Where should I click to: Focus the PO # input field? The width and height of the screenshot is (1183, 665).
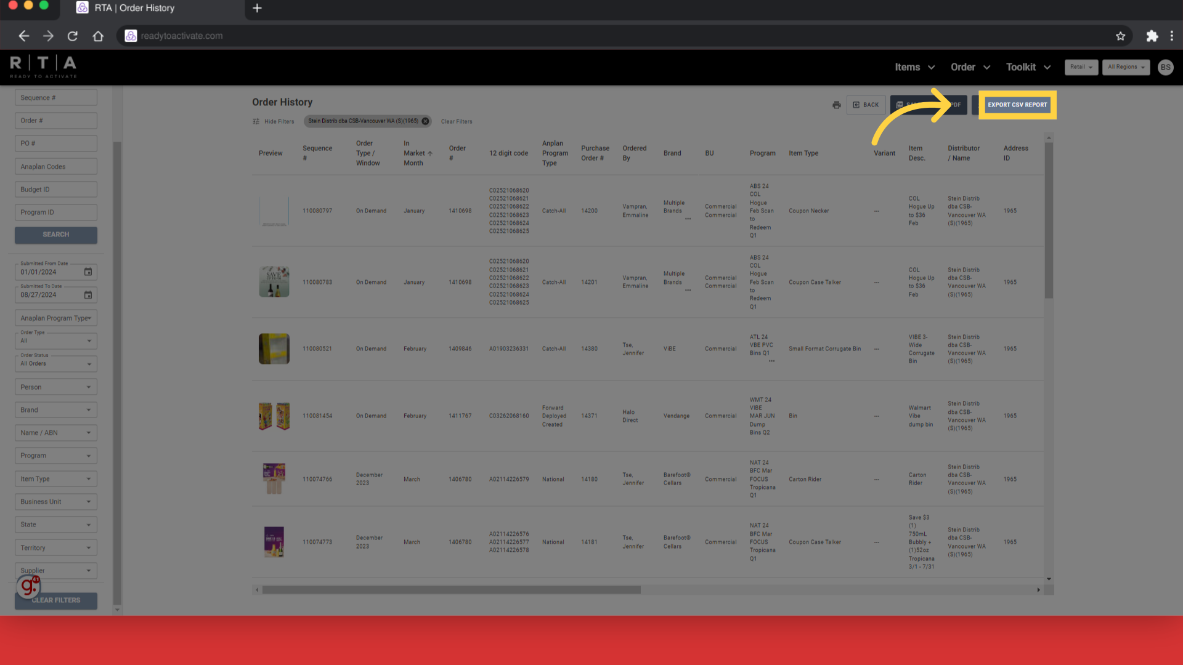tap(56, 143)
